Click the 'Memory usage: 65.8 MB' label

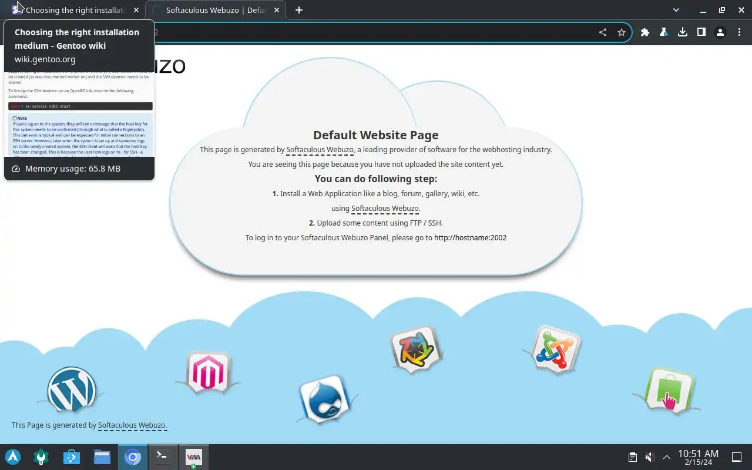click(x=73, y=169)
